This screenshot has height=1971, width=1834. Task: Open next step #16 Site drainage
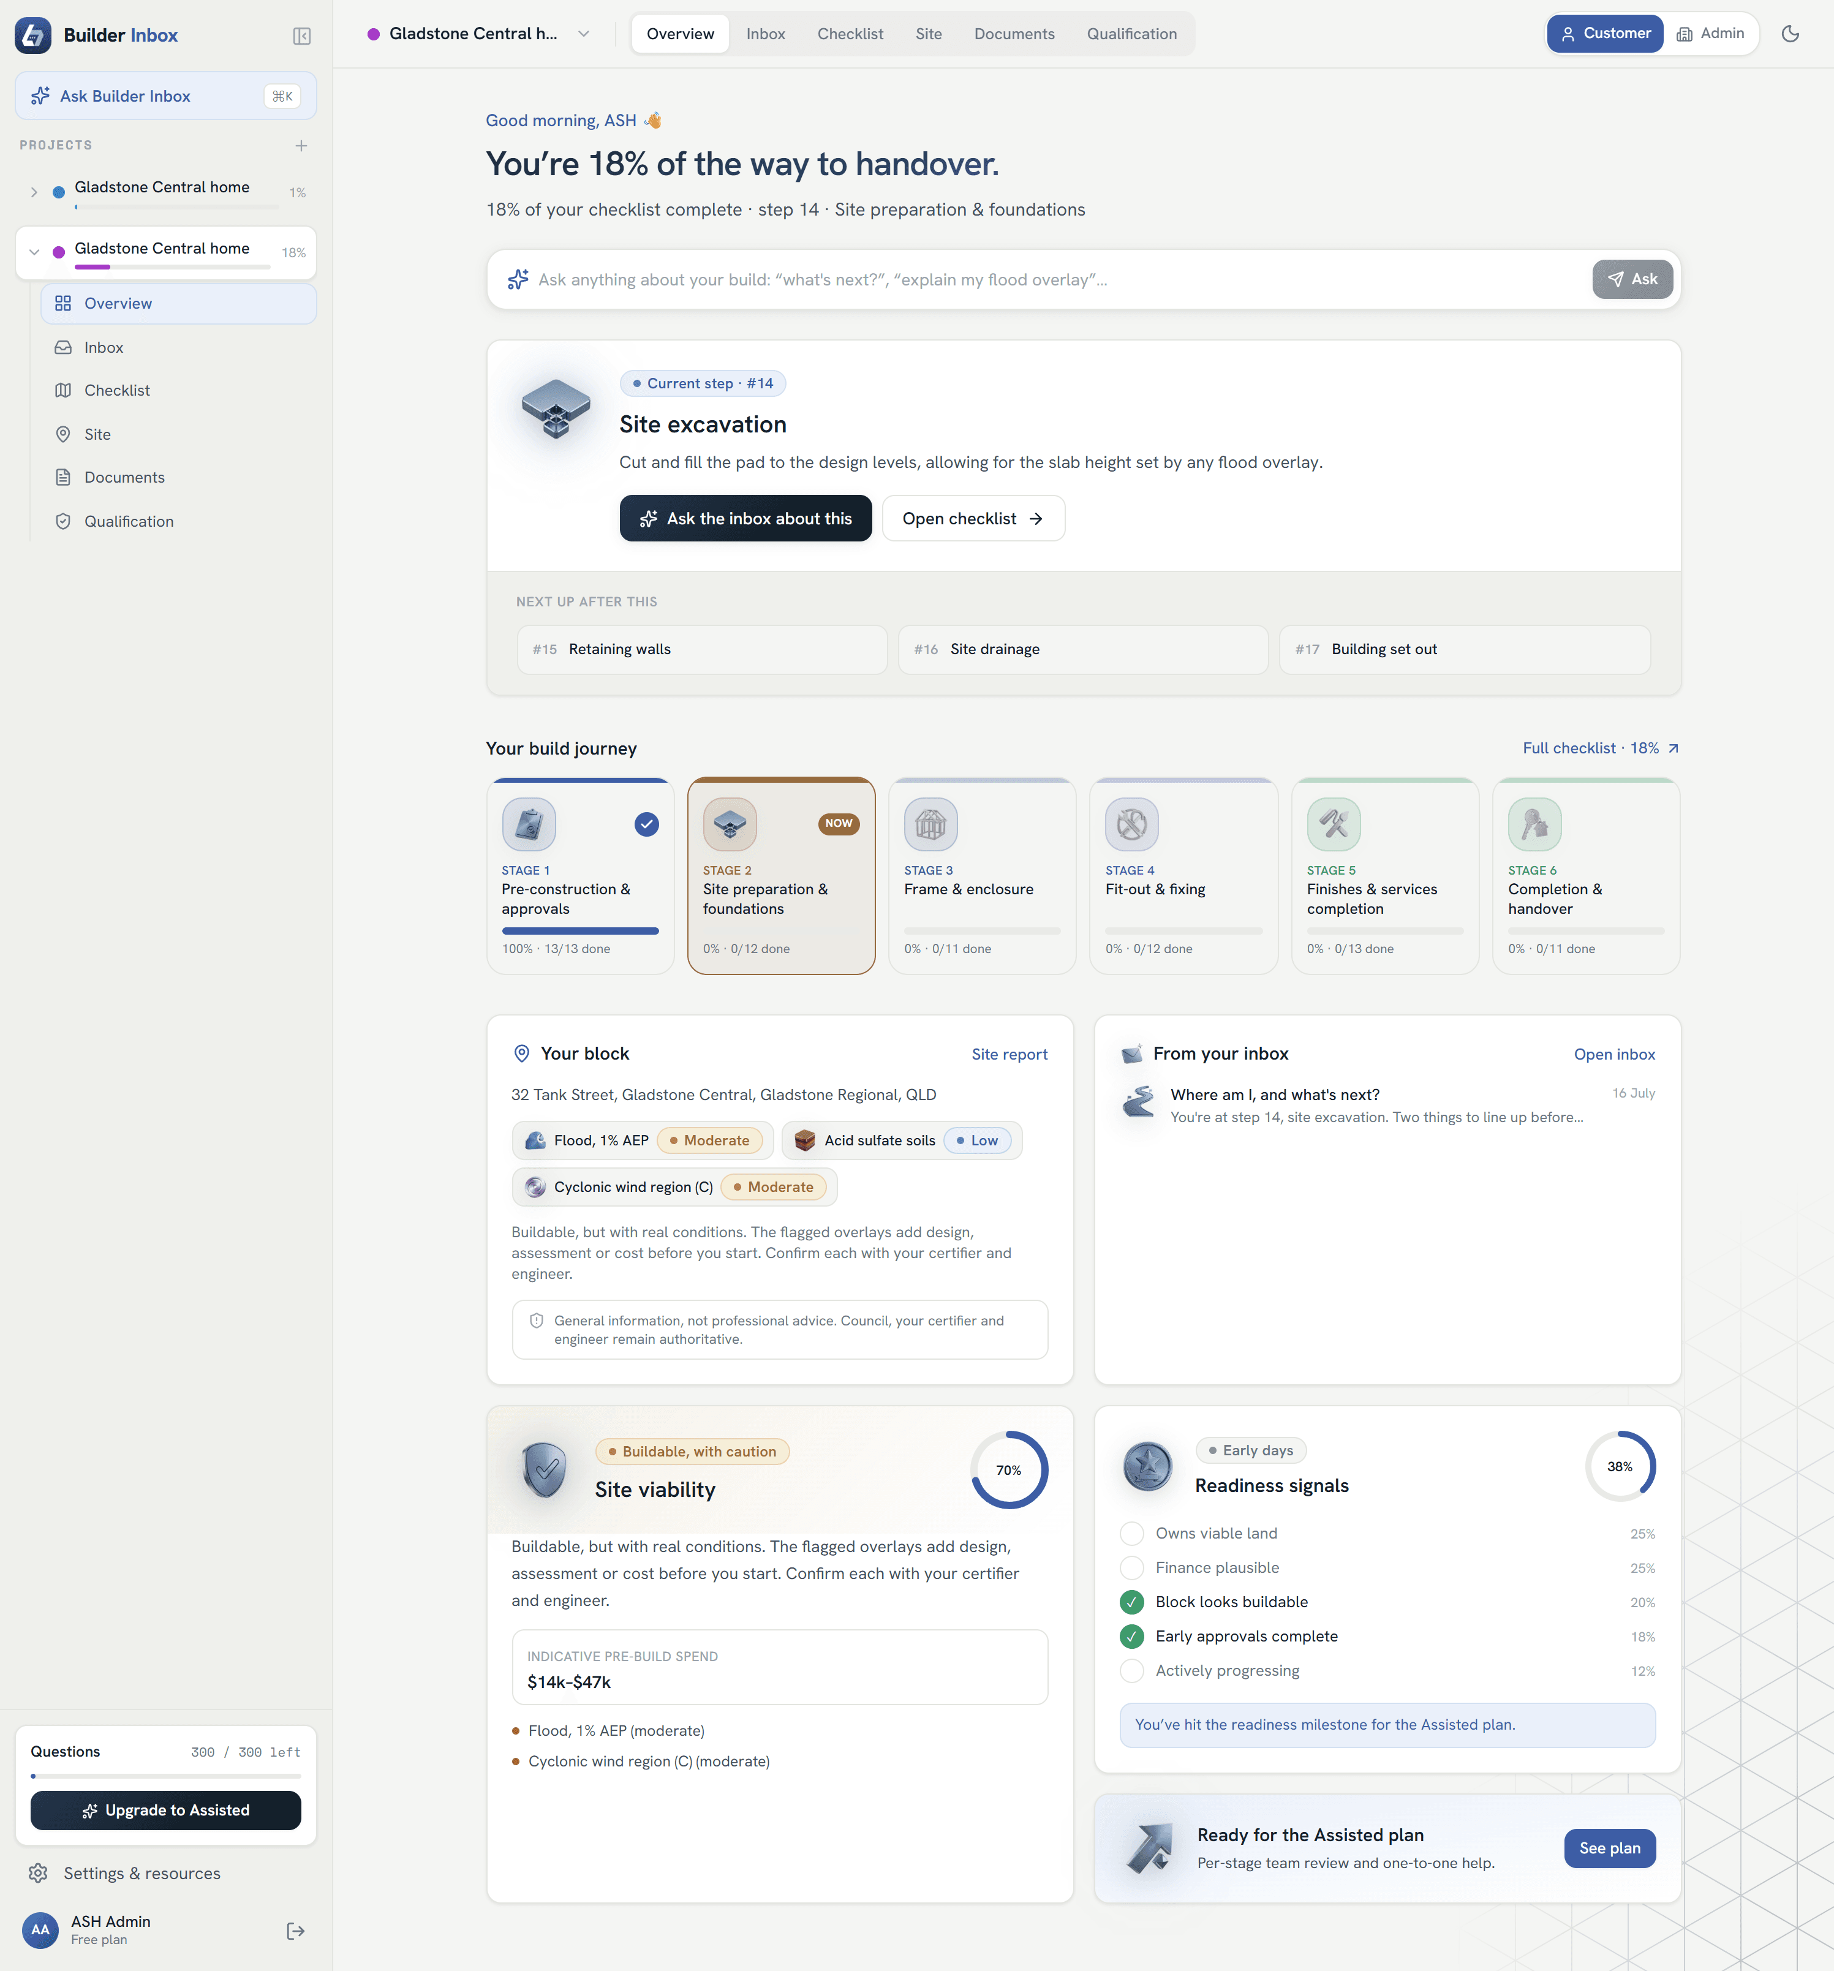click(x=1082, y=649)
